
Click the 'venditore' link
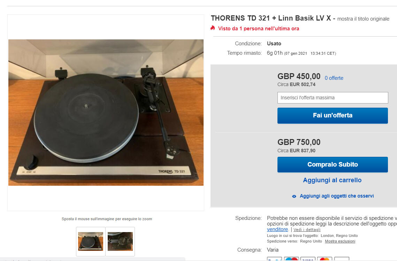click(277, 229)
